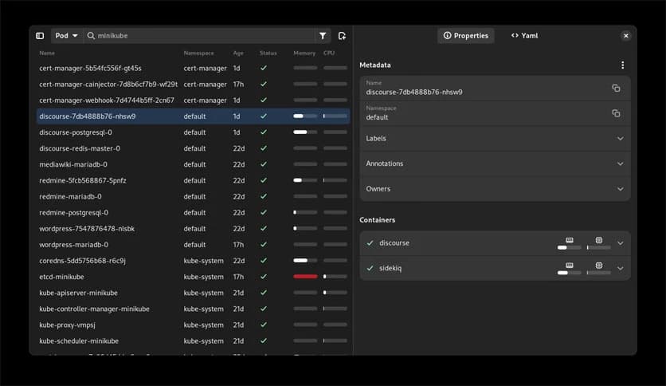This screenshot has height=386, width=666.
Task: Click the status checkmark of discourse-postgresql-0
Action: pyautogui.click(x=264, y=132)
